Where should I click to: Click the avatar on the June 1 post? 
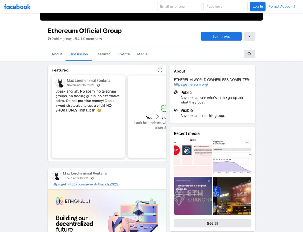56,176
